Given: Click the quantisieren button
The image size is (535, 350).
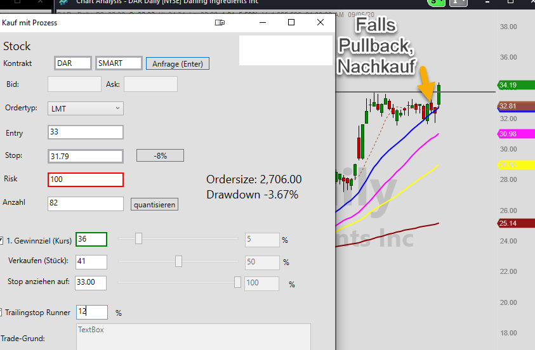Looking at the screenshot, I should point(154,204).
